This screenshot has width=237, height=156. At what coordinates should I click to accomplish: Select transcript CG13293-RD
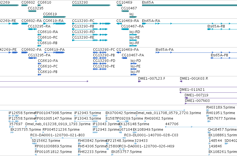tap(90, 35)
